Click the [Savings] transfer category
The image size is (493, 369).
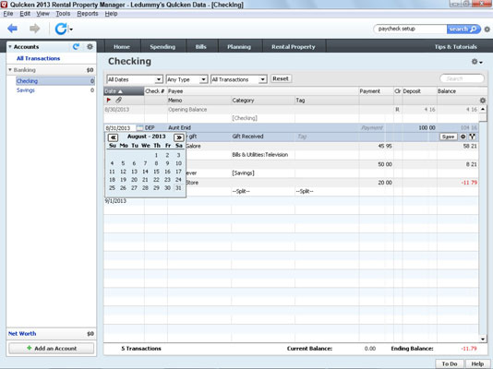pyautogui.click(x=243, y=173)
